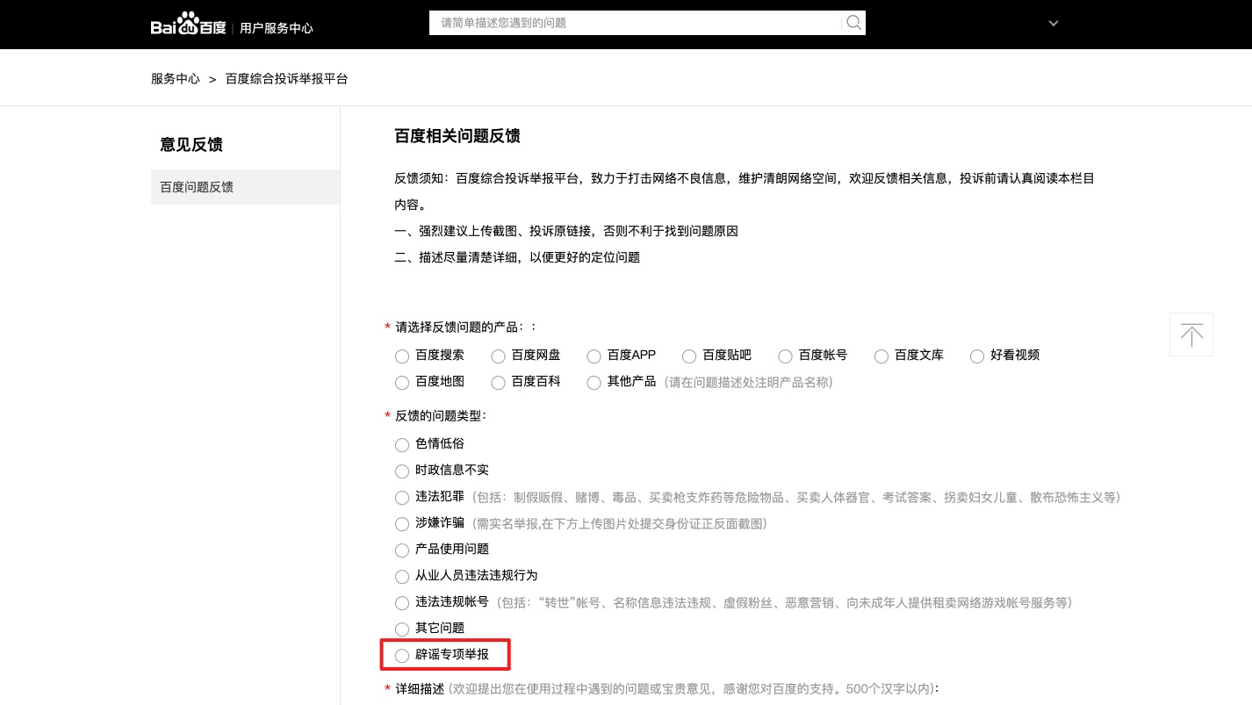Click the 意见反馈 sidebar heading
The image size is (1252, 705).
click(191, 145)
